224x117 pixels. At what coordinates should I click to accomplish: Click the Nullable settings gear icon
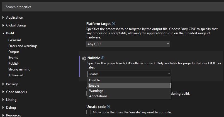[84, 58]
